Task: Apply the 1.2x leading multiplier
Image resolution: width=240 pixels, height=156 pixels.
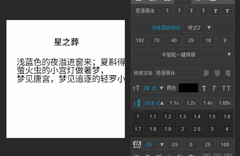Action: coord(191,103)
